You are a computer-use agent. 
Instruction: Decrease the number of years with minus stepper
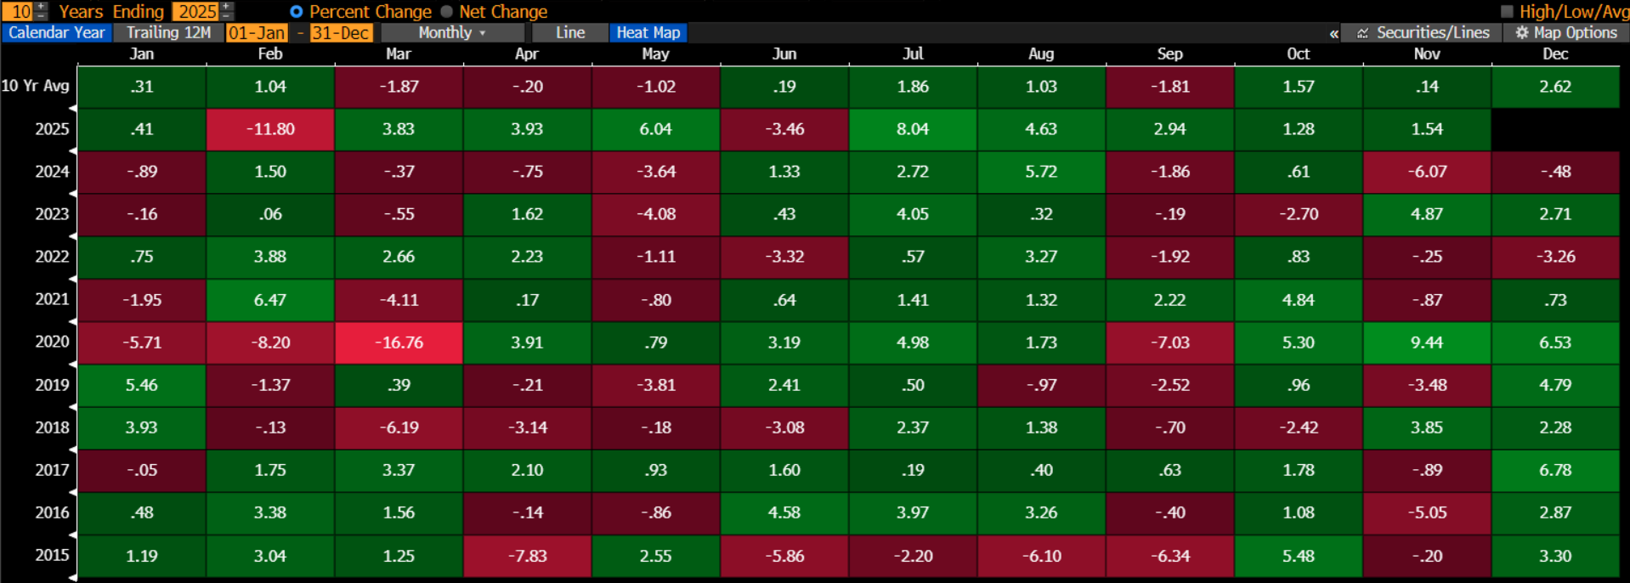[41, 15]
